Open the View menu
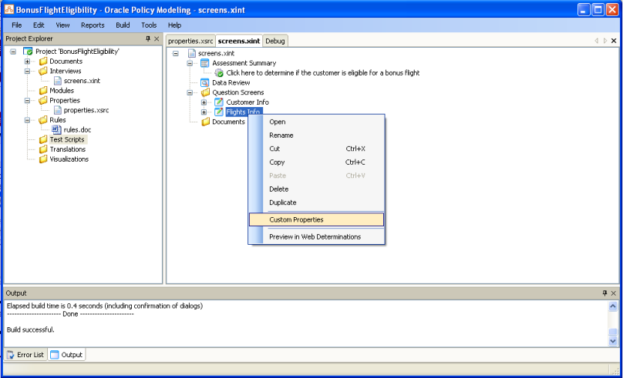This screenshot has width=623, height=378. [x=62, y=25]
